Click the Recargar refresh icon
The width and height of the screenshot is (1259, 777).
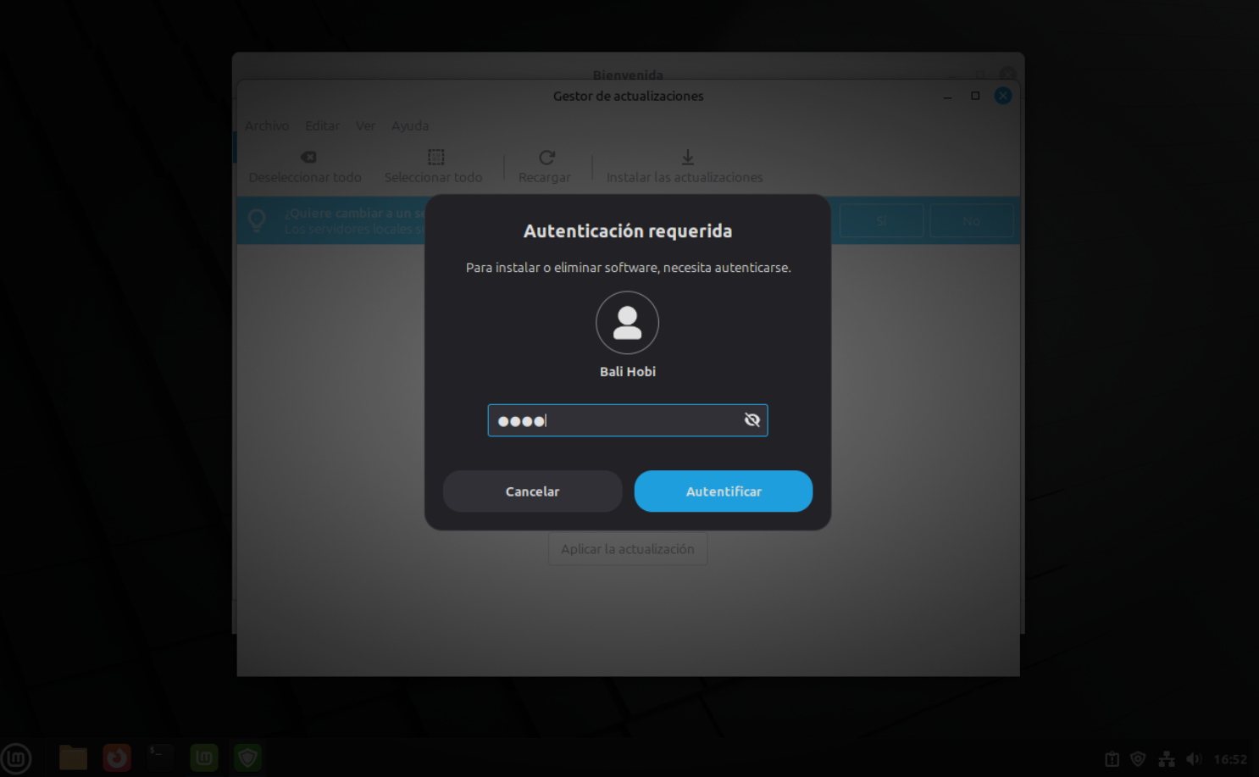click(x=546, y=158)
